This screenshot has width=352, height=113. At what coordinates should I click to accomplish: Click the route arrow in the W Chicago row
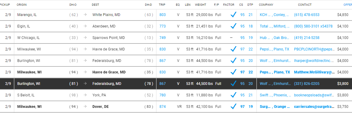coord(85,37)
